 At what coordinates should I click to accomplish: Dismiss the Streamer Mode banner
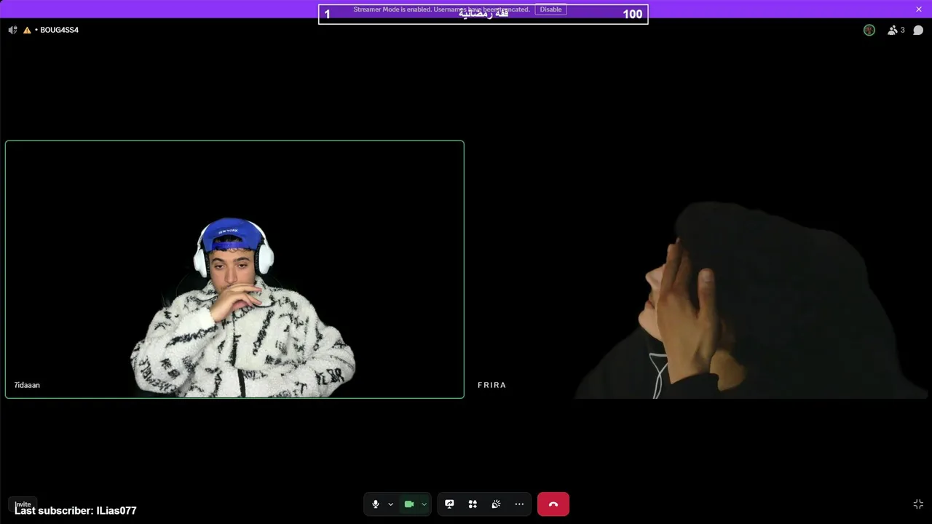(919, 9)
